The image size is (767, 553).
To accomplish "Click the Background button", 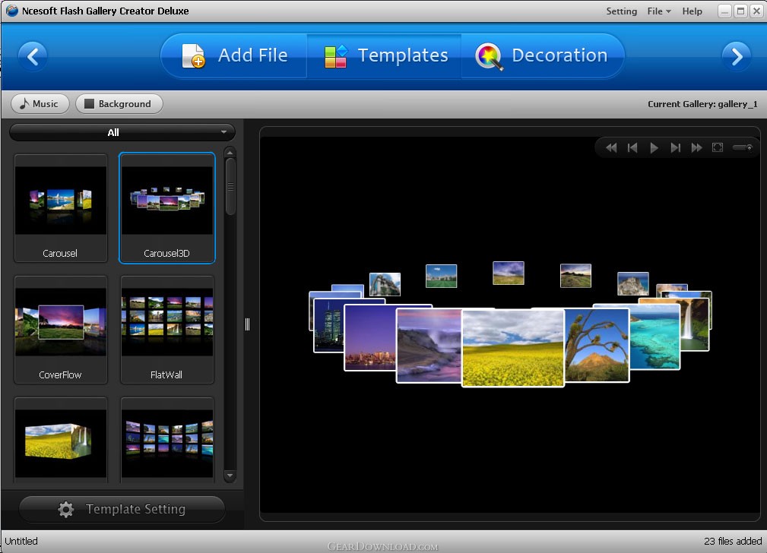I will coord(119,103).
